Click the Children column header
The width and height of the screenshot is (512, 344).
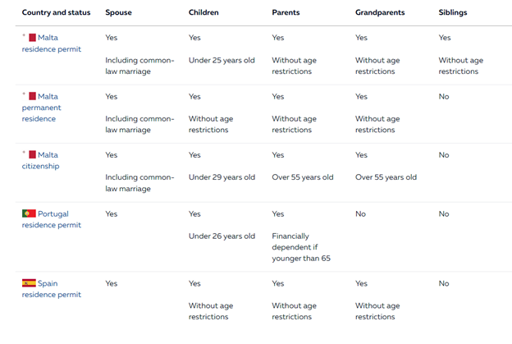[x=203, y=12]
